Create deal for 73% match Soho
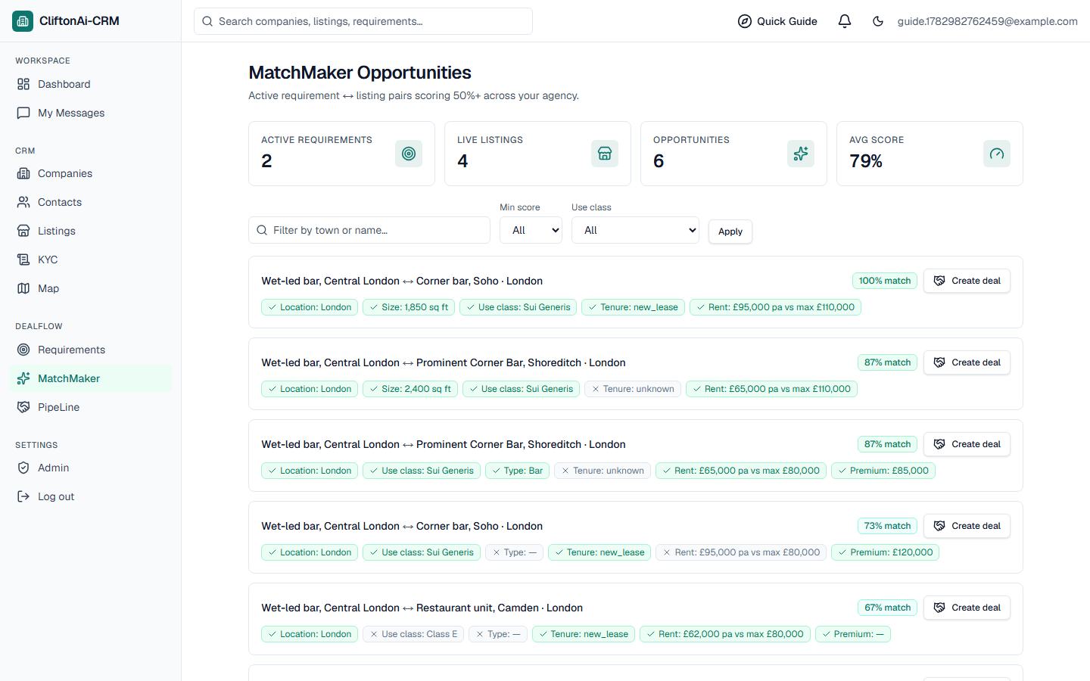 (967, 526)
